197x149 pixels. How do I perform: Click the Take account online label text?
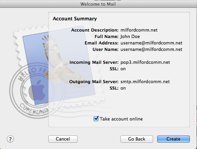[121, 119]
